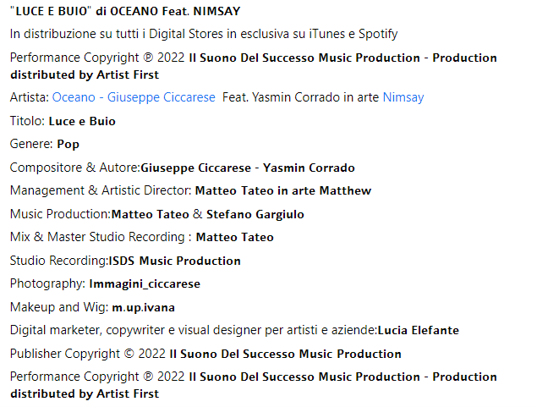Viewport: 537px width, 407px height.
Task: Click the name "Lucia Elefante"
Action: (x=418, y=330)
